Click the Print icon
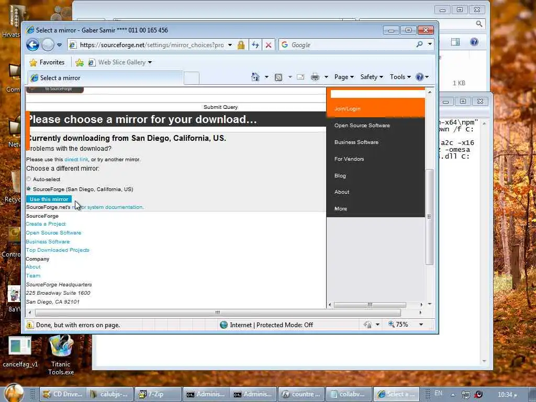Viewport: 536px width, 402px height. [315, 77]
